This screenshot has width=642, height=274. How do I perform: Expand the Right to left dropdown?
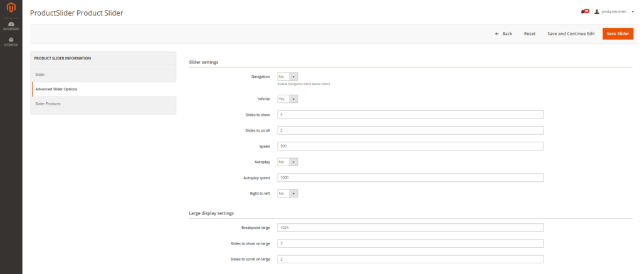tap(287, 193)
